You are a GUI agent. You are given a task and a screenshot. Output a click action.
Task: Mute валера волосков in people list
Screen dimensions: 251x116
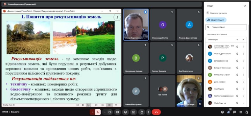coord(237,61)
